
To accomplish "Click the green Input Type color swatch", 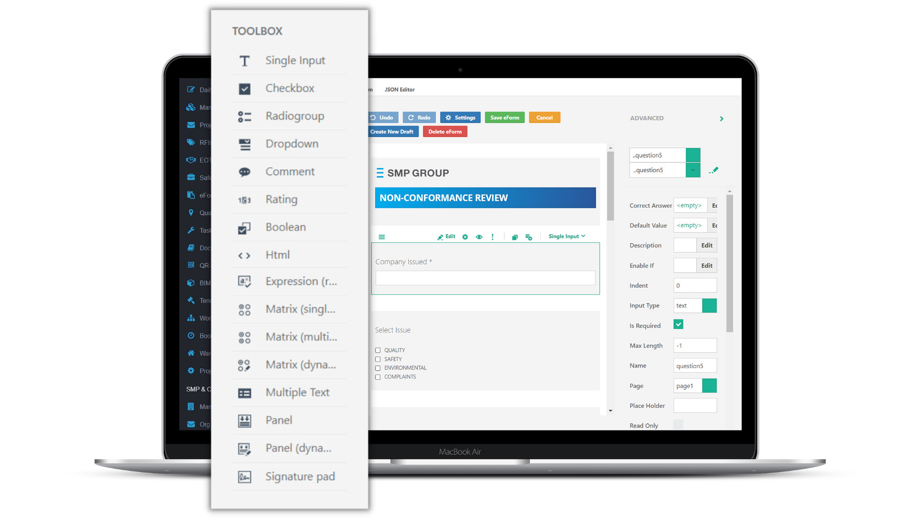I will click(x=709, y=306).
